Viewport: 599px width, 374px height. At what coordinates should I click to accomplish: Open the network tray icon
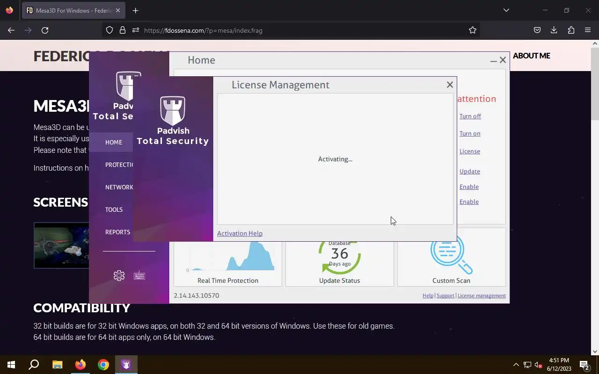527,365
